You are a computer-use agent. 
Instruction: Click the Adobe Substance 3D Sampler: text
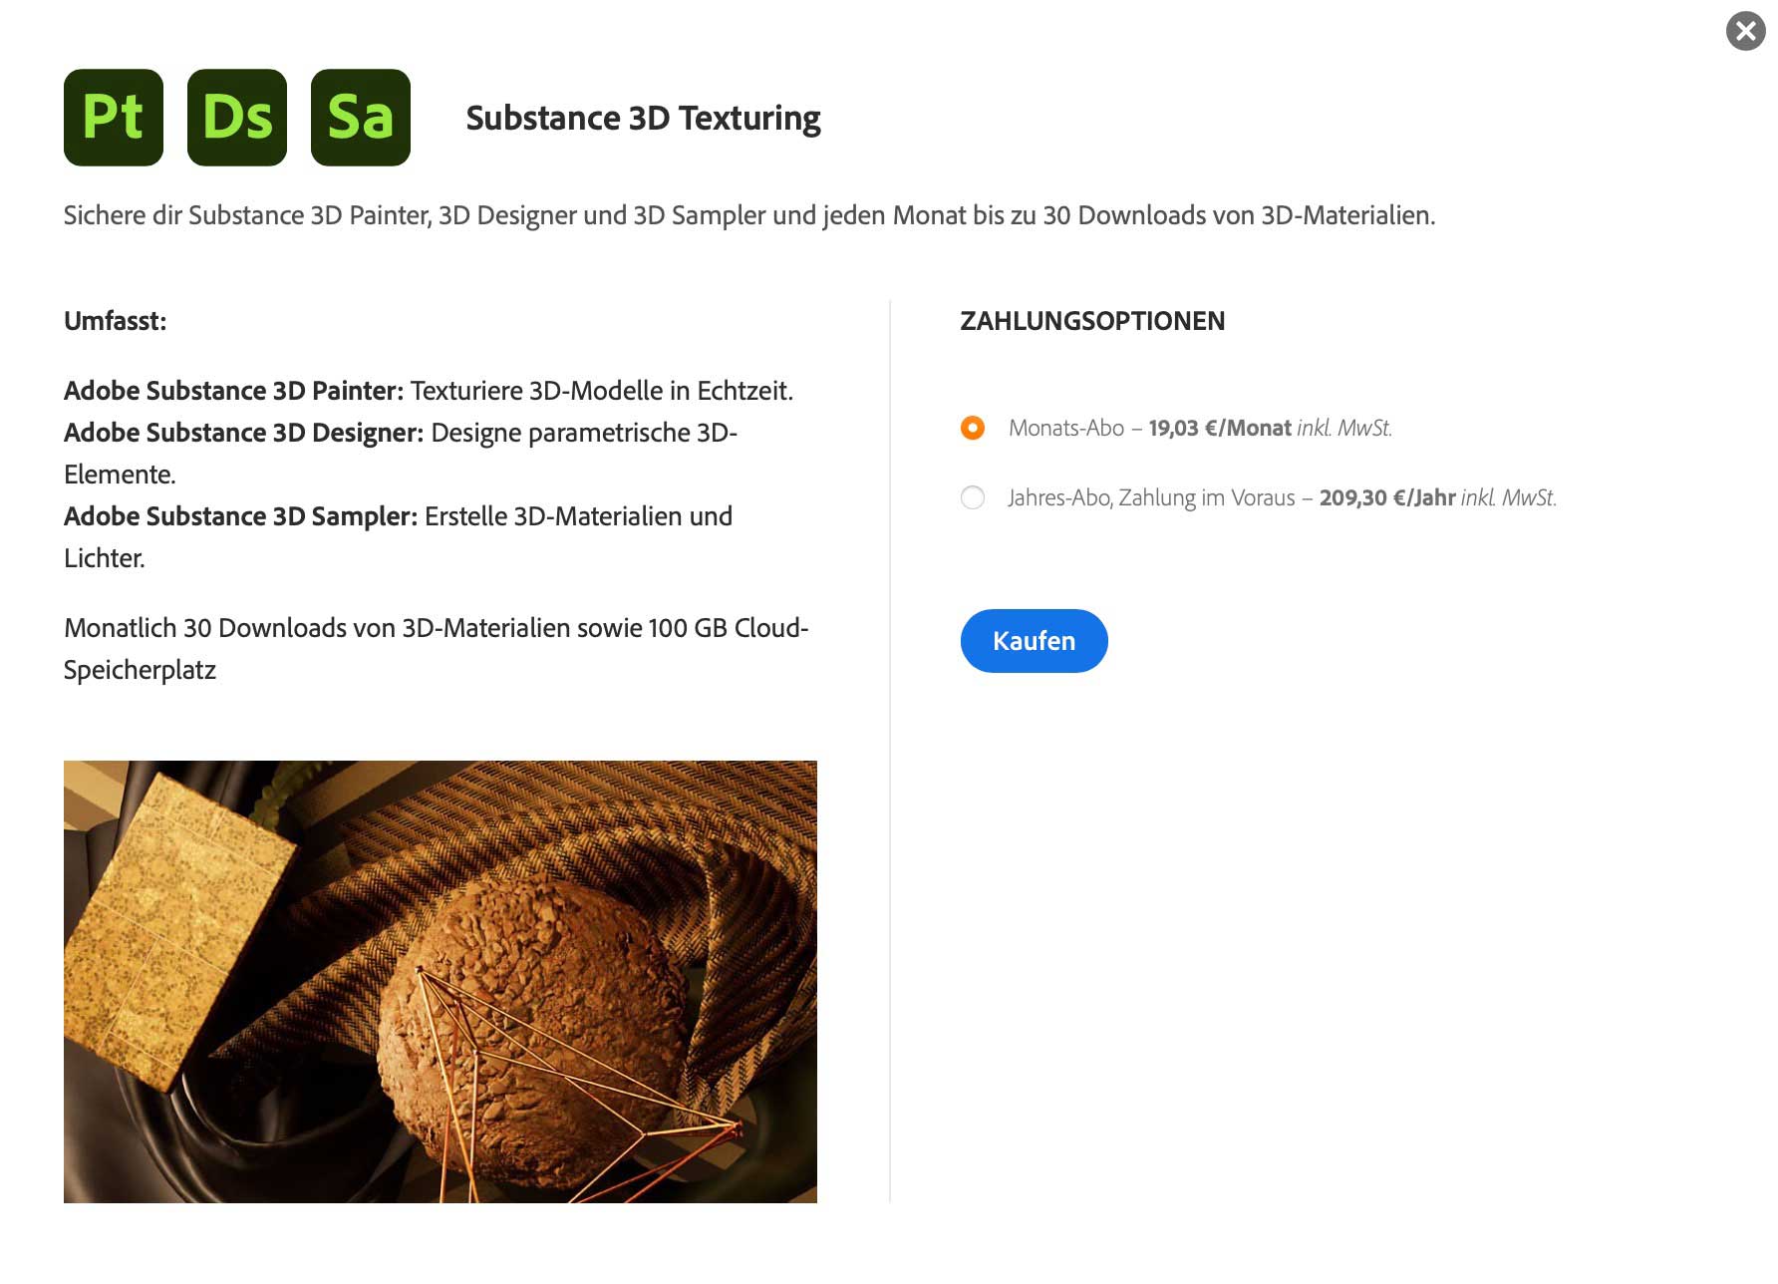click(x=240, y=516)
